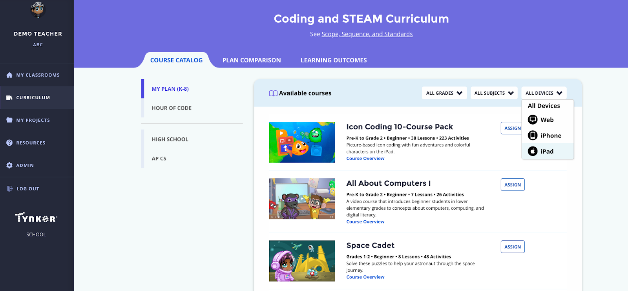This screenshot has height=291, width=628.
Task: Select Web in the device filter menu
Action: pyautogui.click(x=548, y=120)
